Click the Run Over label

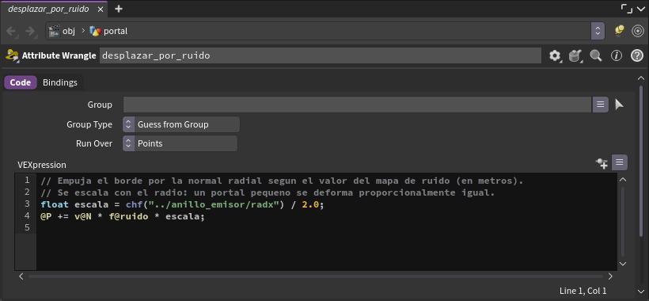(x=94, y=143)
